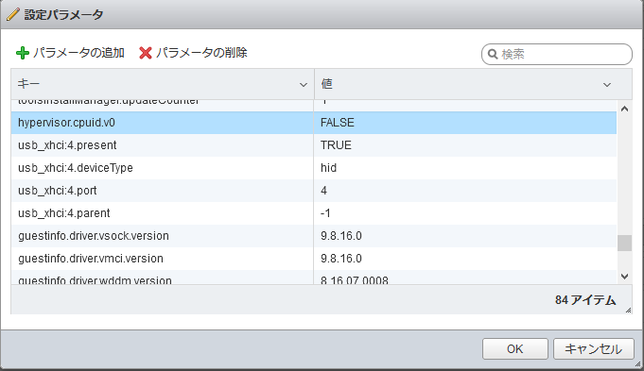Click the magnifier icon in search box

(493, 54)
